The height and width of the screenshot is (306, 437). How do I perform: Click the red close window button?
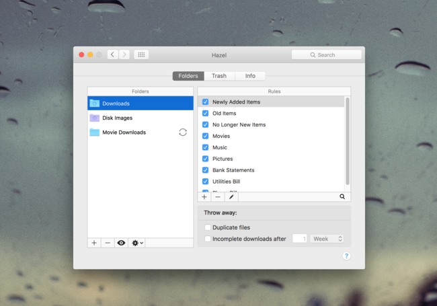coord(81,54)
